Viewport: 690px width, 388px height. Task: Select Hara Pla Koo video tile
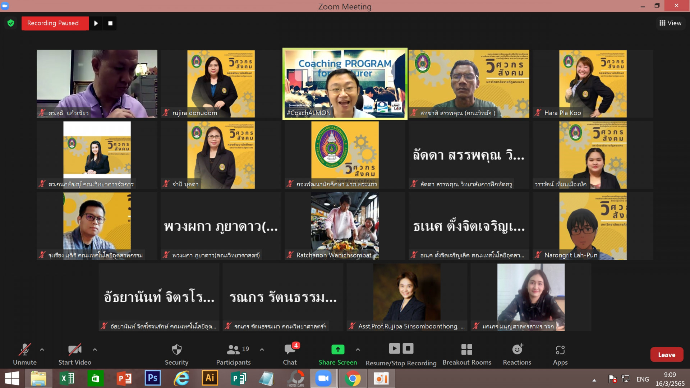click(x=593, y=84)
